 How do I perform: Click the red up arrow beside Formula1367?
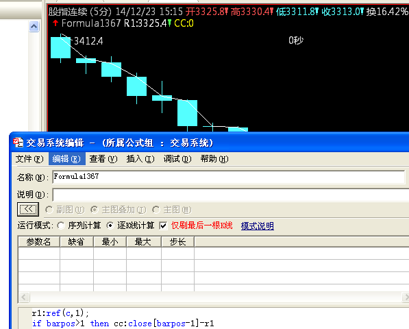tap(55, 23)
